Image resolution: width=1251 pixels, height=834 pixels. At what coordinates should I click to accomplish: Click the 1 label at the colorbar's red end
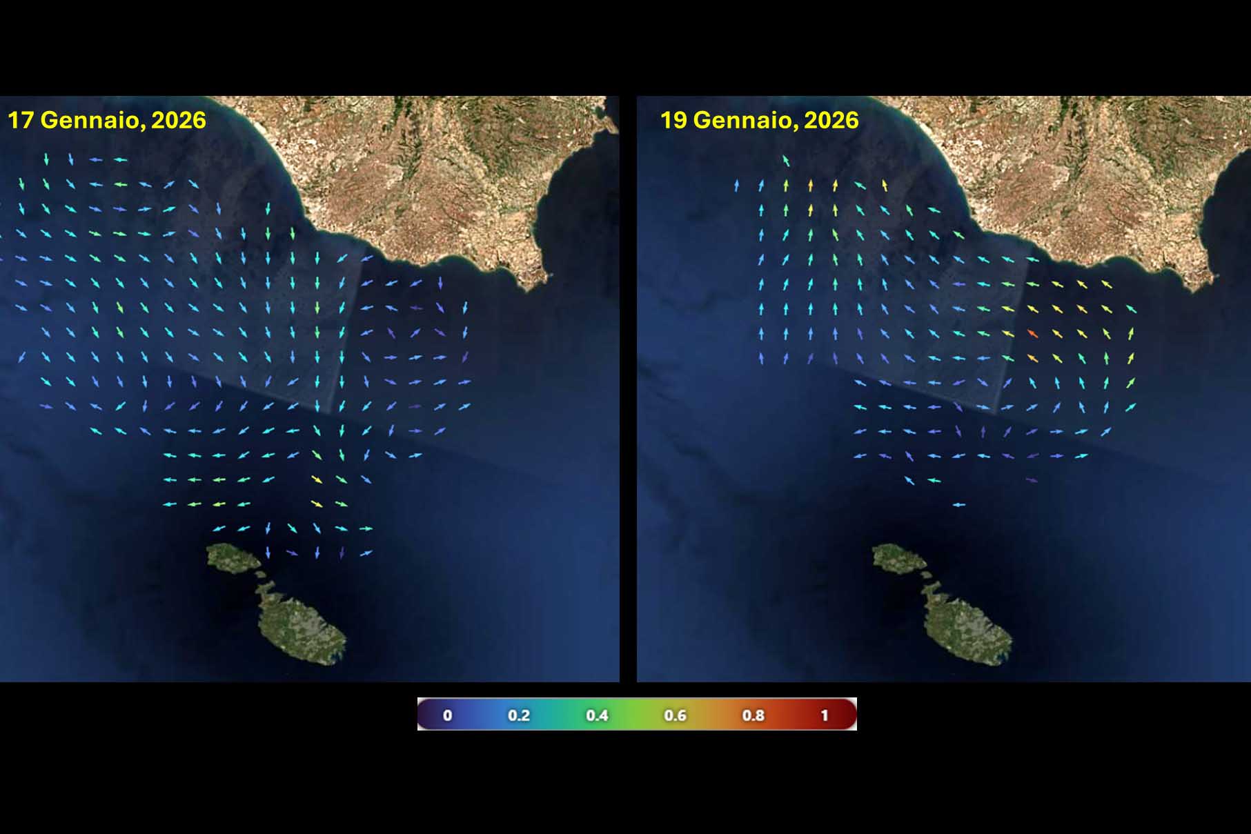(x=824, y=715)
